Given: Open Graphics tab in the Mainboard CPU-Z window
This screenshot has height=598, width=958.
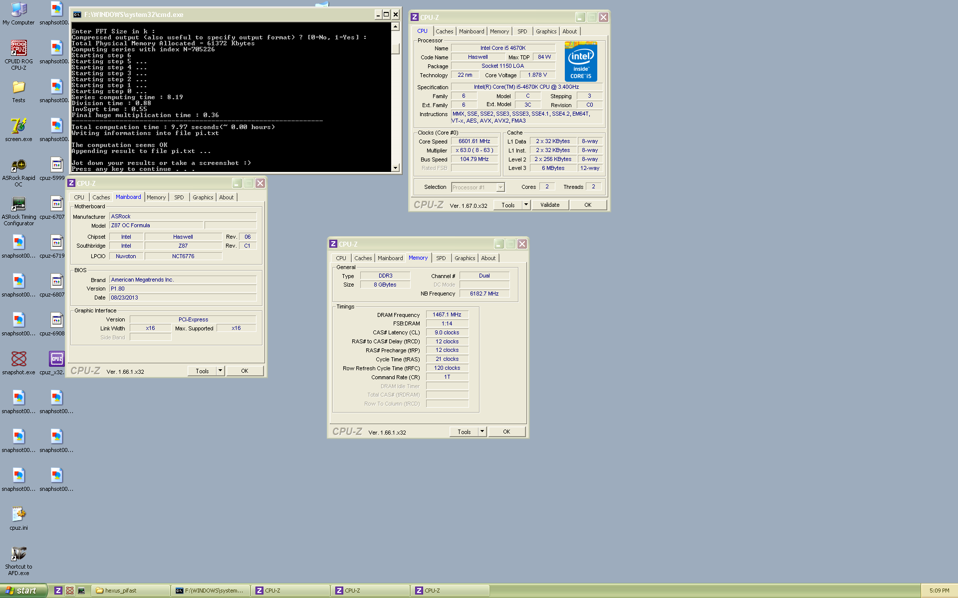Looking at the screenshot, I should (x=203, y=197).
